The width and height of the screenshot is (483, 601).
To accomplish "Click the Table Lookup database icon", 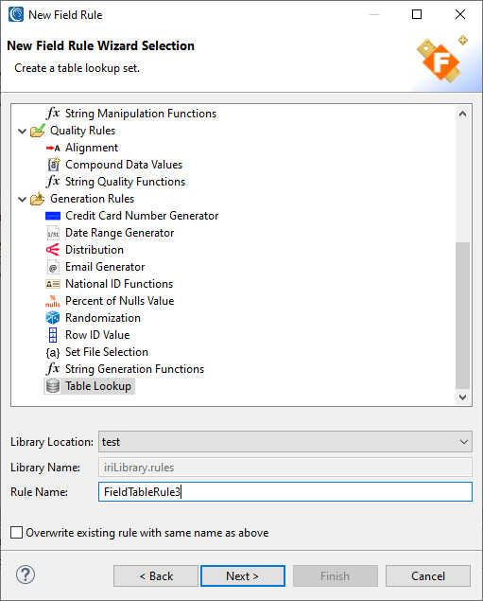I will [x=53, y=386].
